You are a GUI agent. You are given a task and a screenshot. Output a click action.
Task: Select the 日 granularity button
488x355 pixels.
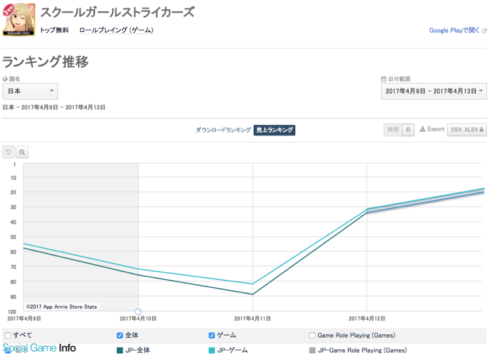click(x=408, y=129)
